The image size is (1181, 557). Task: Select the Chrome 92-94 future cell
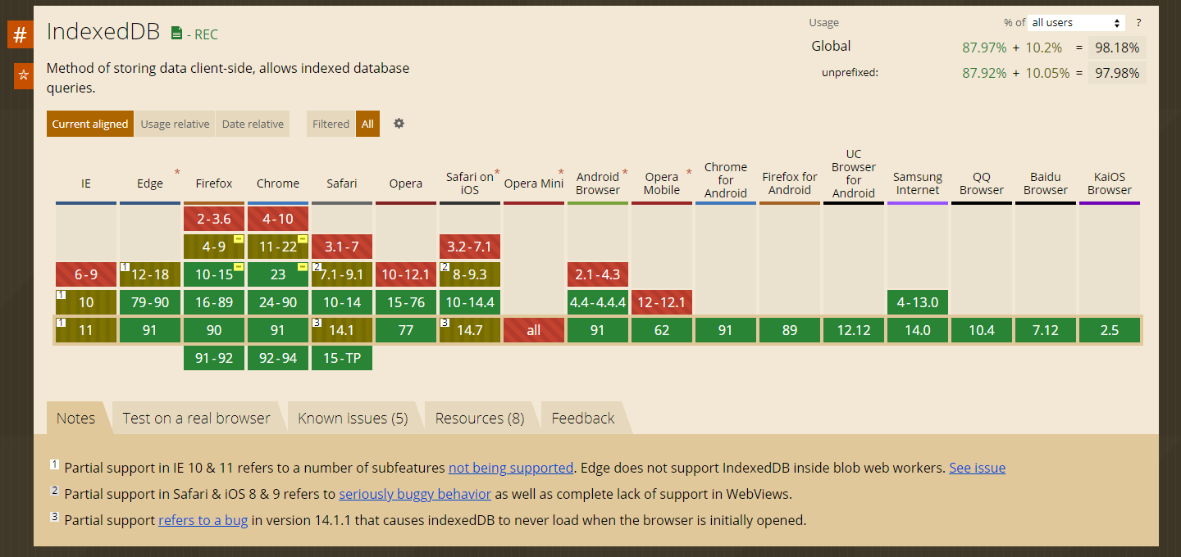tap(278, 358)
